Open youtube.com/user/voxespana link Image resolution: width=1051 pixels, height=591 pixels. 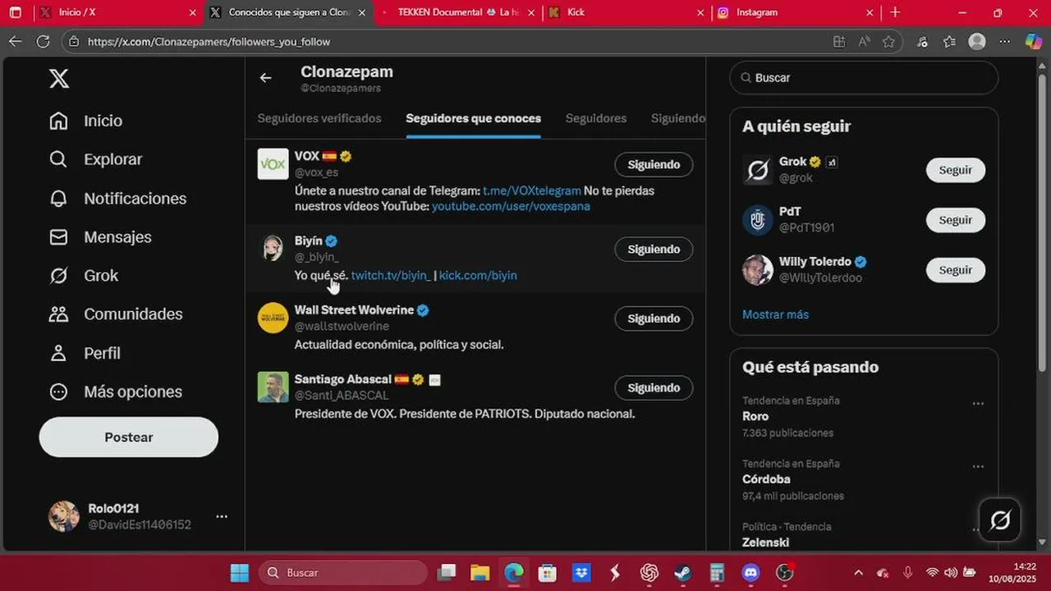coord(511,206)
